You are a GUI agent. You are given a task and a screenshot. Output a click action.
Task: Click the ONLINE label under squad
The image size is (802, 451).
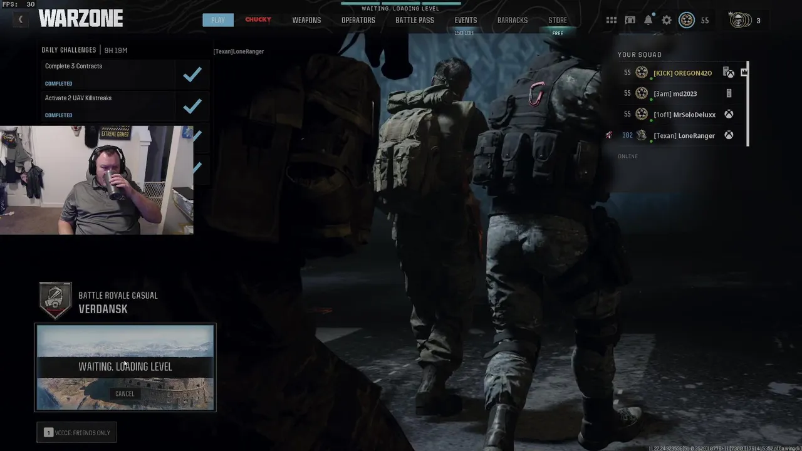[628, 156]
